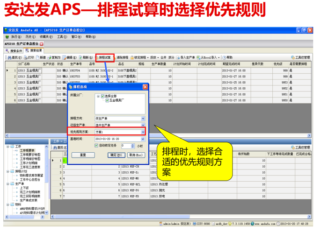Click the 导入生产单 import icon
This screenshot has width=320, height=232.
[178, 57]
